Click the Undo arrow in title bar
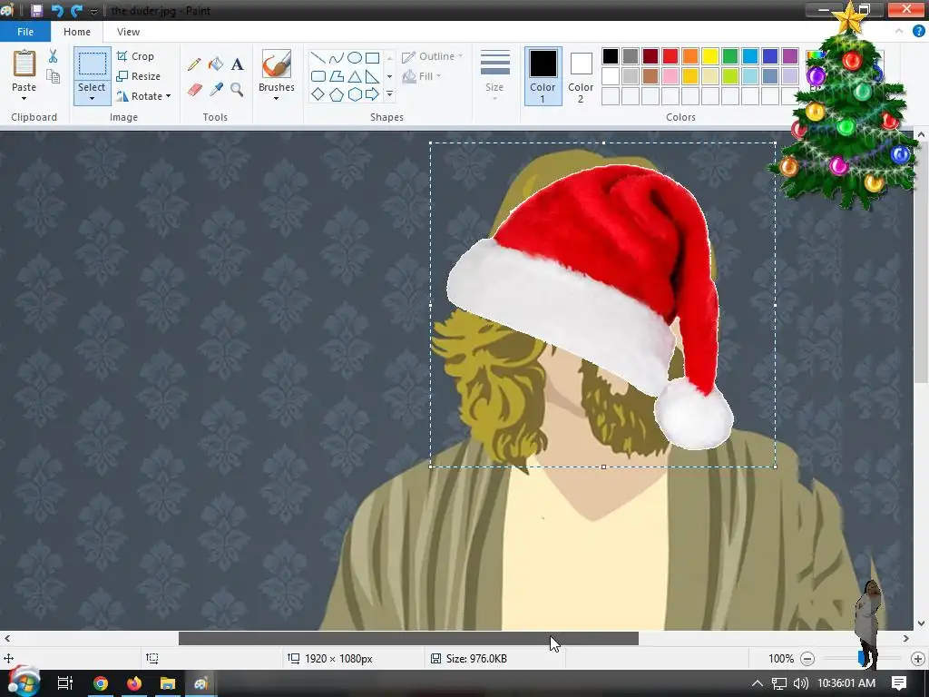The height and width of the screenshot is (697, 929). pos(57,11)
